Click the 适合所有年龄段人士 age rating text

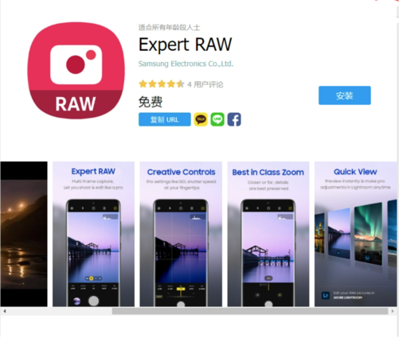(169, 27)
